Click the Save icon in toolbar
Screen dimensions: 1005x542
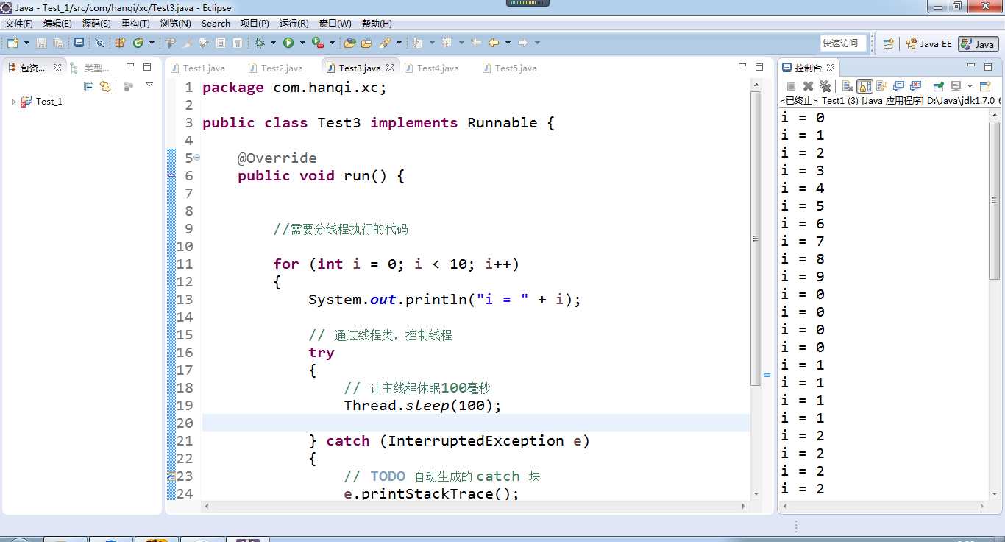point(41,43)
